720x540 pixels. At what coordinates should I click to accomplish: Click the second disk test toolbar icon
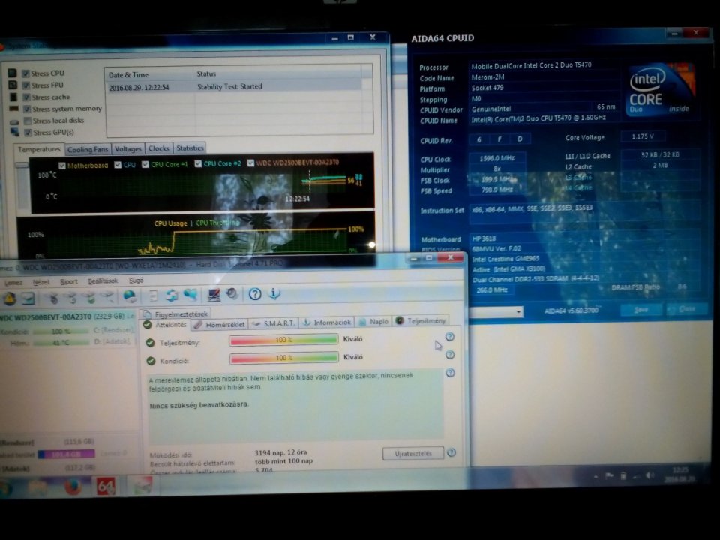pyautogui.click(x=72, y=298)
